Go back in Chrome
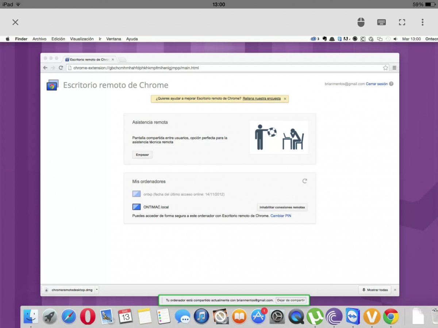438x328 pixels. pyautogui.click(x=45, y=68)
